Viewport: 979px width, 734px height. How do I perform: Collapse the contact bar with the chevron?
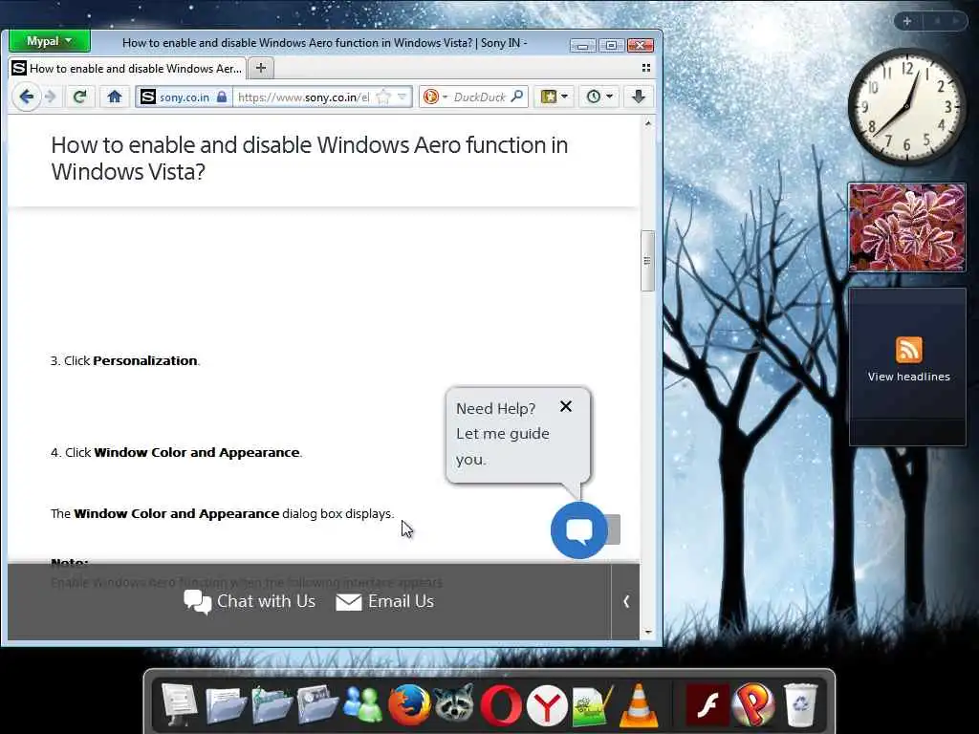tap(625, 602)
